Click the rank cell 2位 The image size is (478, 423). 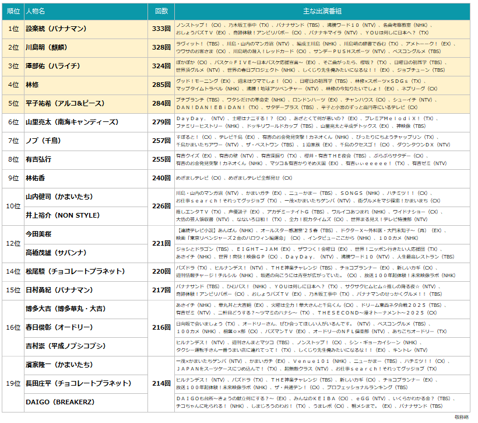click(x=13, y=47)
